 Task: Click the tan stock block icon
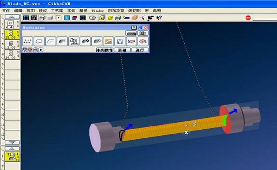click(x=135, y=18)
